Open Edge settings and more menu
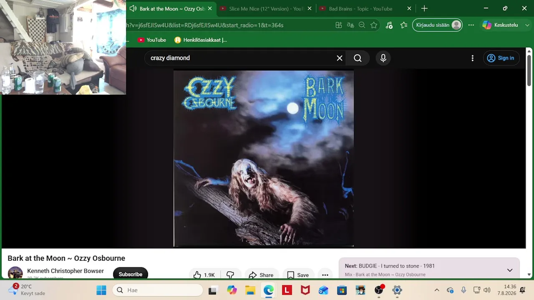The width and height of the screenshot is (534, 300). (x=471, y=25)
